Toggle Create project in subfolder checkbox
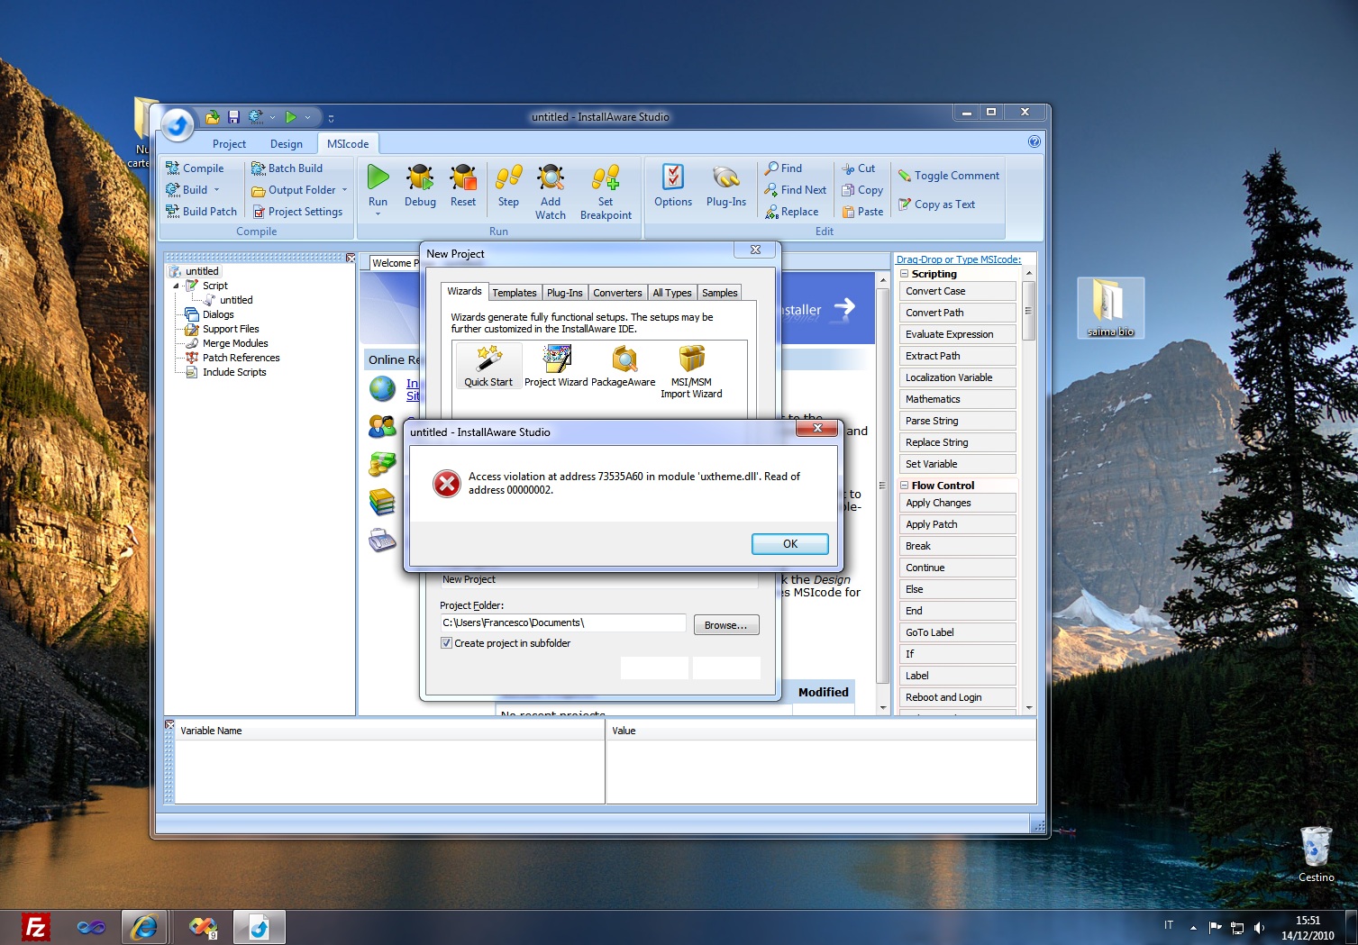Screen dimensions: 1358x945 pyautogui.click(x=446, y=643)
